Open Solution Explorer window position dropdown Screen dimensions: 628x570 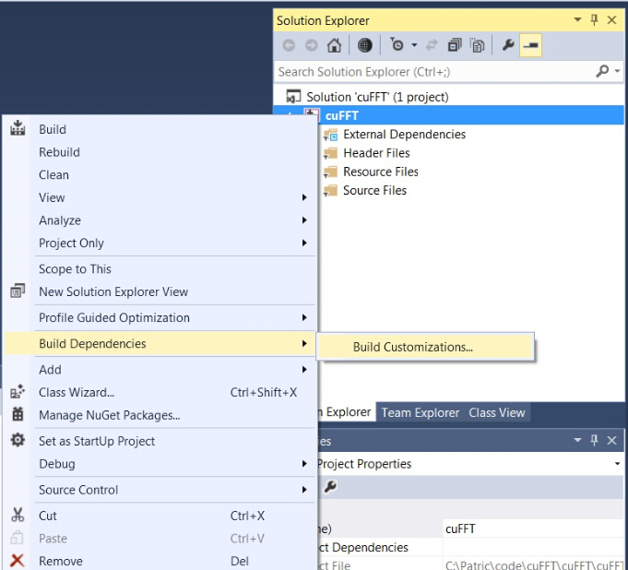pyautogui.click(x=577, y=19)
